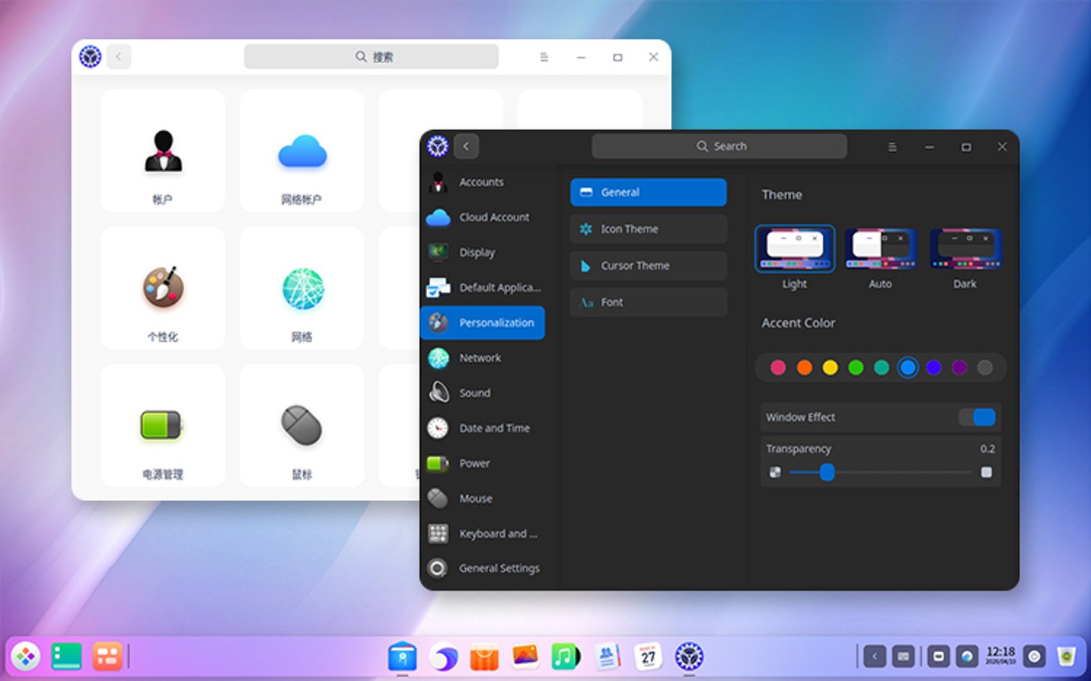Open Date and Time settings
Screen dimensions: 1091x681
[494, 428]
